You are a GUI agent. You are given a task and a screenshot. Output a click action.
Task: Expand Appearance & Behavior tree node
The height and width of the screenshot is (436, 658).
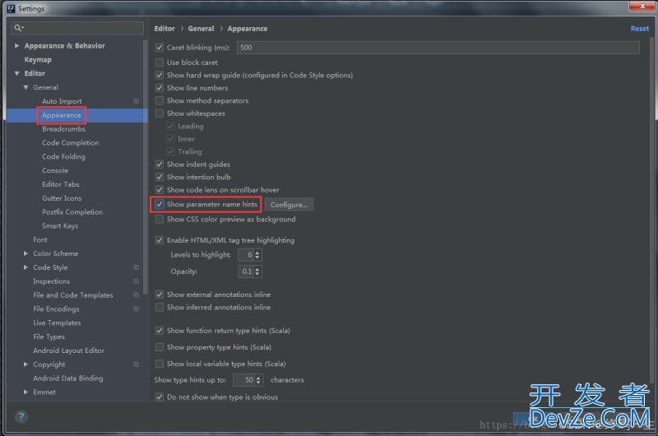[16, 45]
